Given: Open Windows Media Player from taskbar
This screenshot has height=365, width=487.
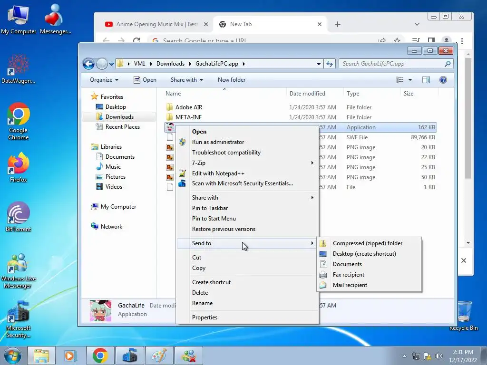Looking at the screenshot, I should pos(70,355).
